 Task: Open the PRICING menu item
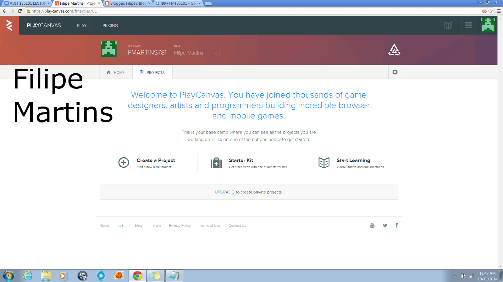click(x=110, y=25)
